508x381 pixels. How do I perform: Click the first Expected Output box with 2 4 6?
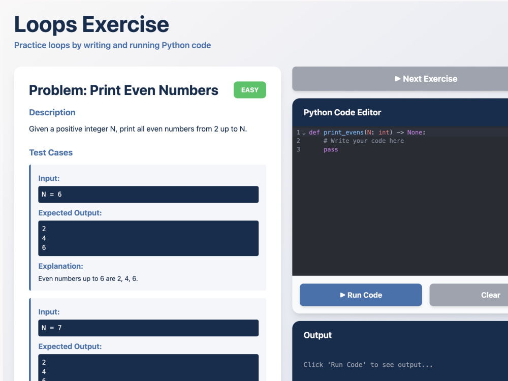tap(148, 238)
